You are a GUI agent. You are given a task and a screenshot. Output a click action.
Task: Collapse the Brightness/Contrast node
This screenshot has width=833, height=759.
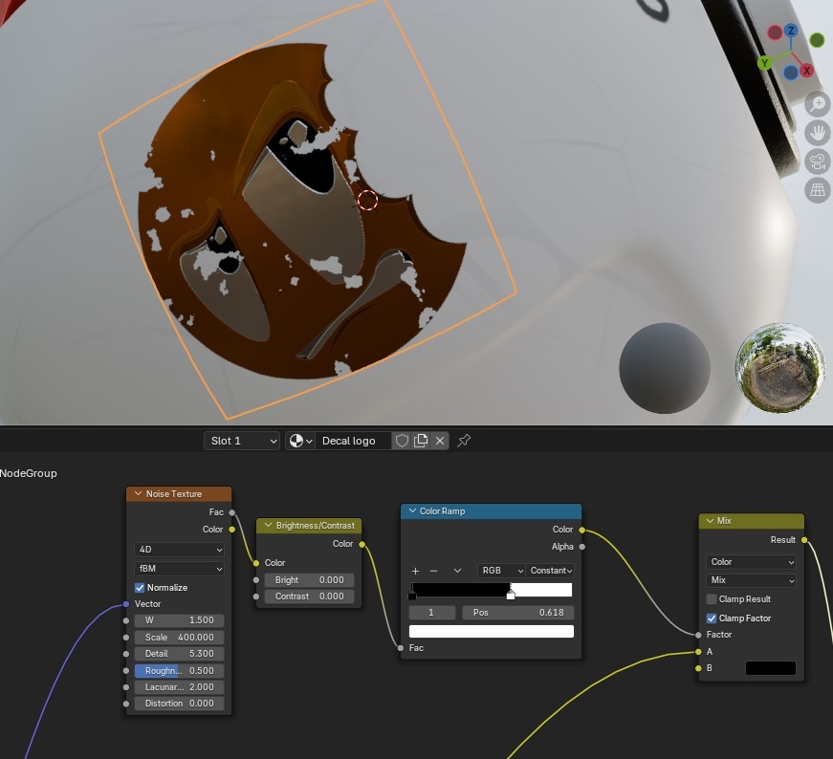(x=269, y=526)
